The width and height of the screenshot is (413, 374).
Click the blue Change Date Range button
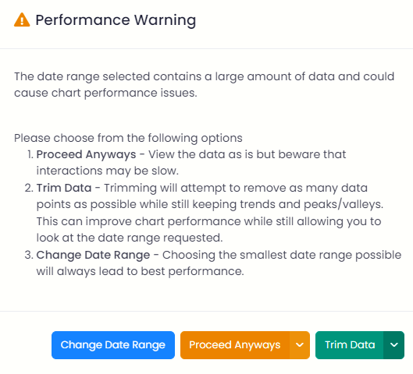coord(113,345)
